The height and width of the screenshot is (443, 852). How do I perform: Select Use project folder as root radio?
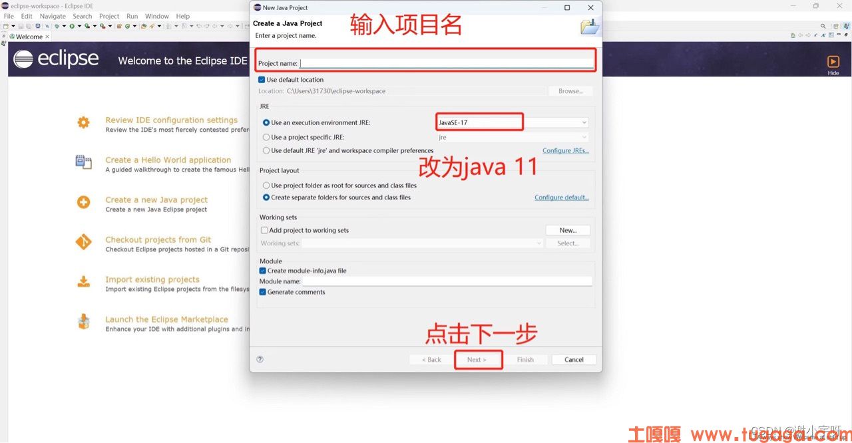coord(266,186)
